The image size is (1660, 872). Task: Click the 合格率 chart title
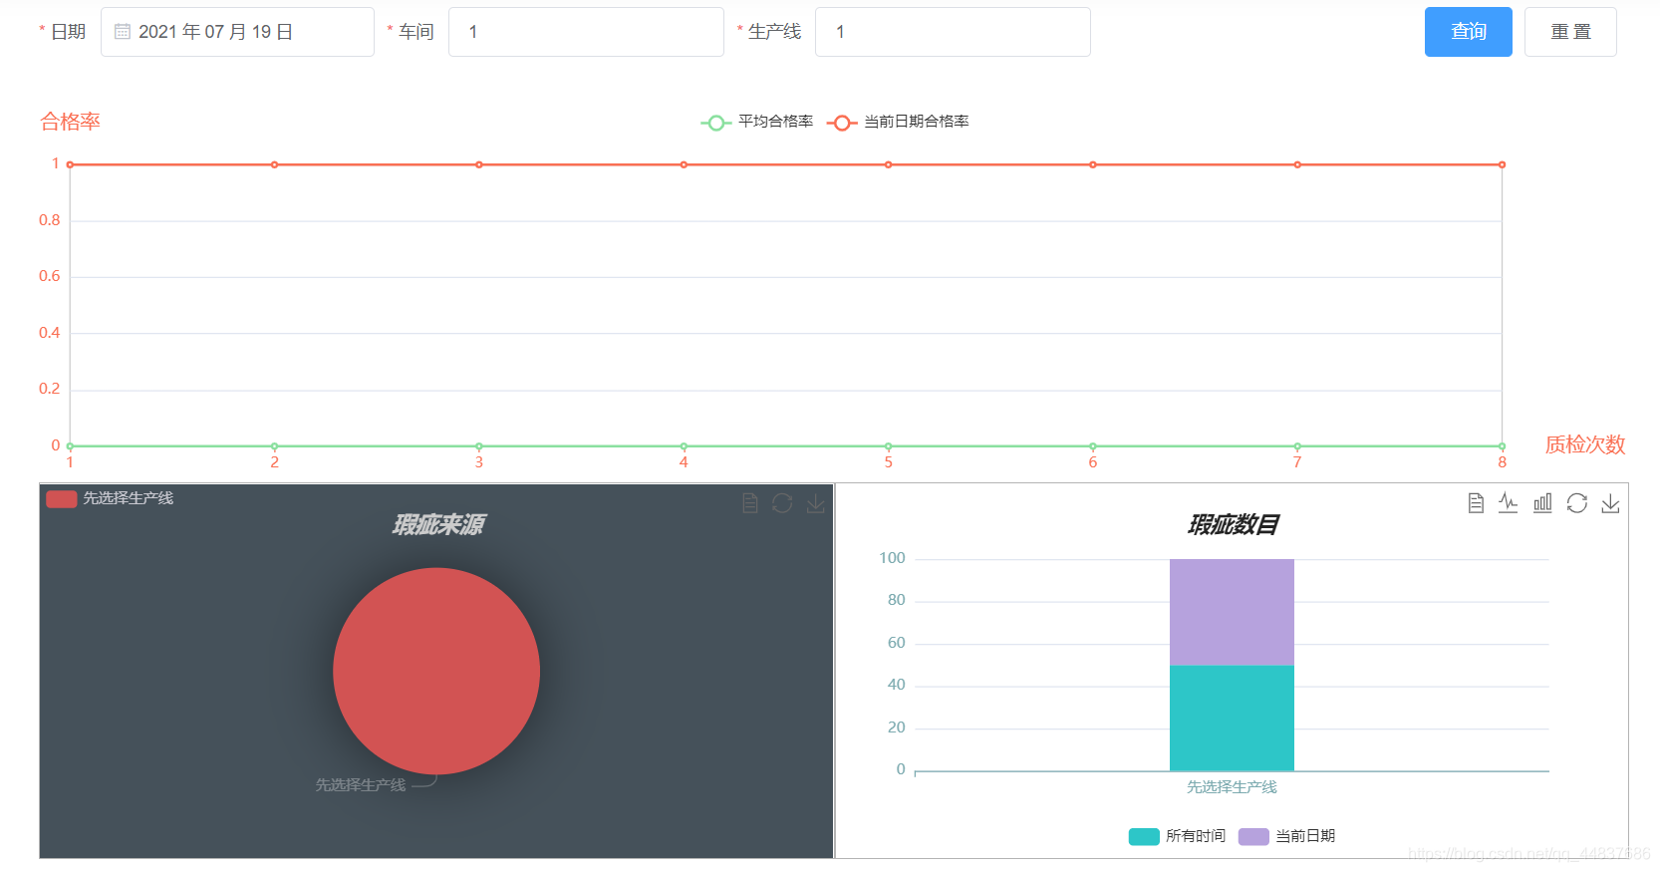pyautogui.click(x=70, y=122)
